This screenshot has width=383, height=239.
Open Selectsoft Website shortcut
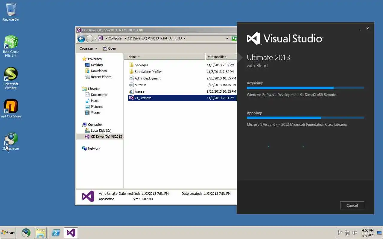click(11, 78)
